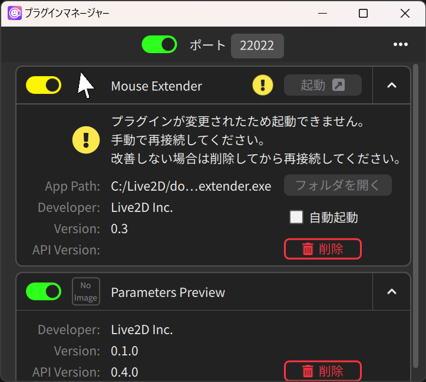This screenshot has width=426, height=382.
Task: Click the フォルダを開く button
Action: click(x=338, y=185)
